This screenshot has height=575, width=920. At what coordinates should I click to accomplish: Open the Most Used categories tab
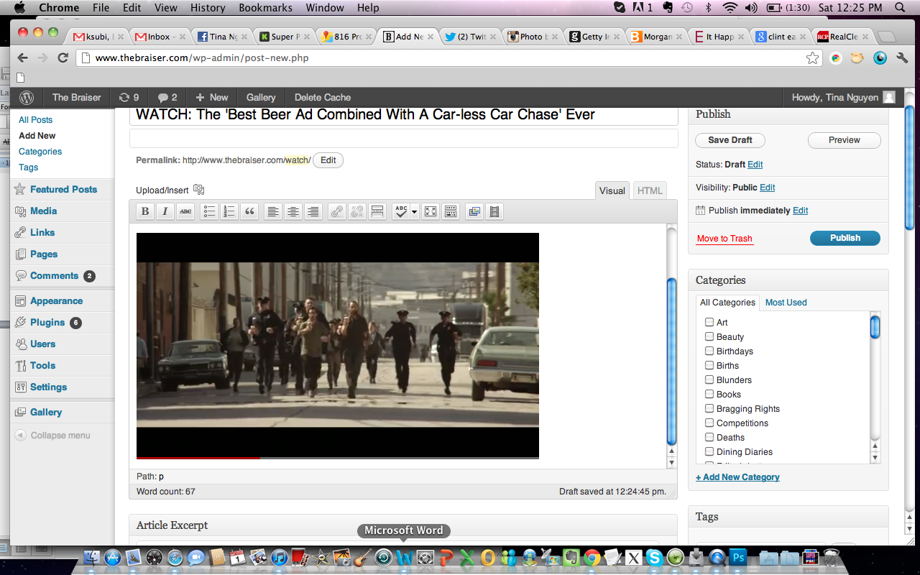coord(786,303)
